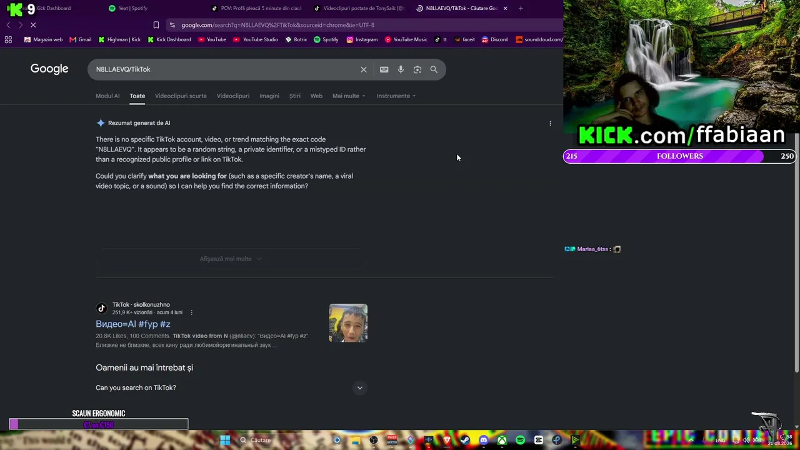Open Steam from the taskbar

[x=465, y=440]
